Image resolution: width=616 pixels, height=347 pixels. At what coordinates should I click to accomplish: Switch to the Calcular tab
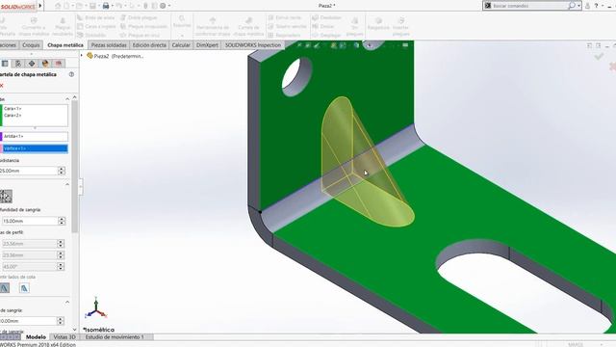tap(181, 45)
